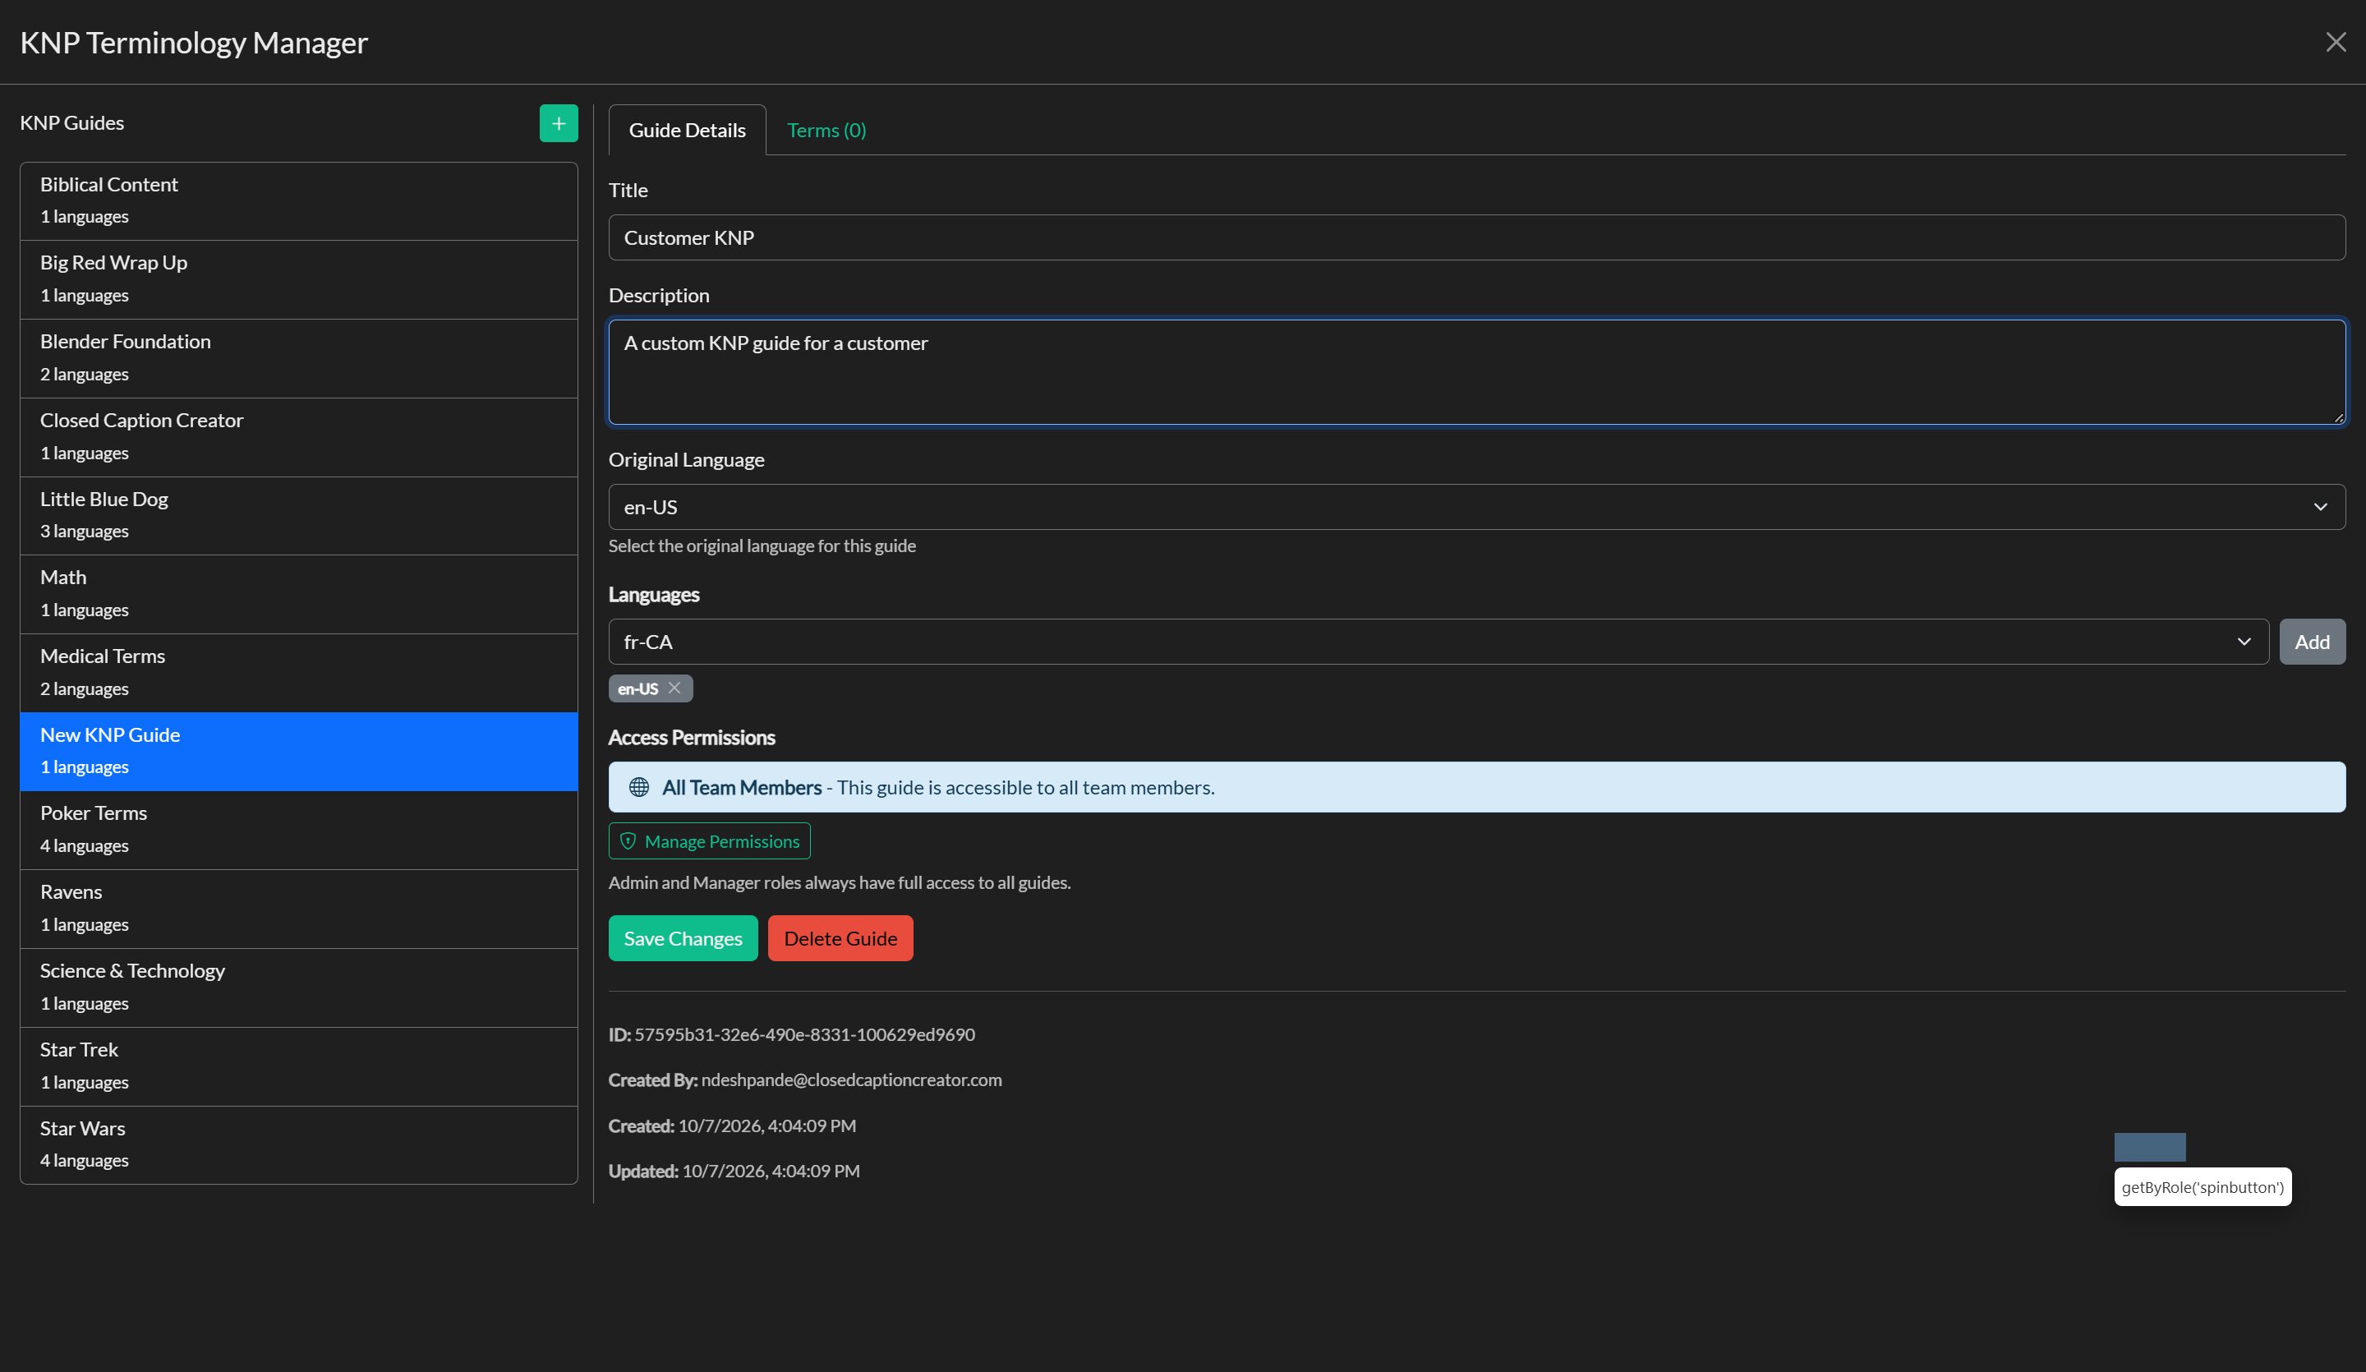The width and height of the screenshot is (2366, 1372).
Task: Click Delete Guide button
Action: tap(840, 938)
